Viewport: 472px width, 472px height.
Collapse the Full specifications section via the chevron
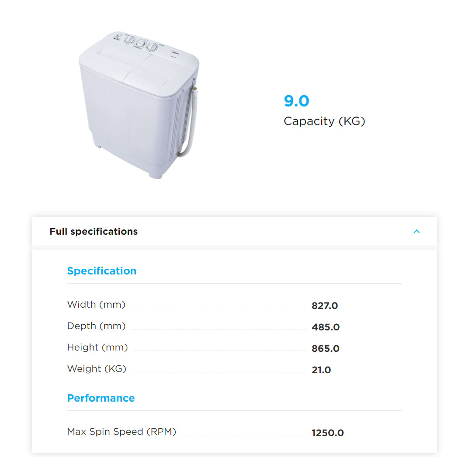416,231
